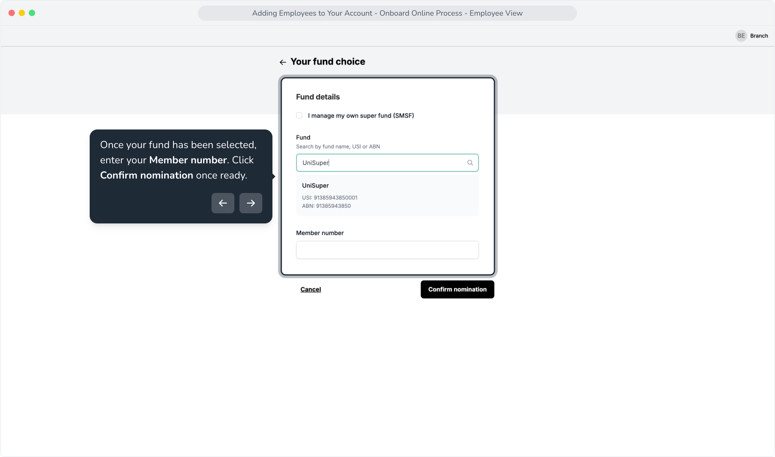Click the Cancel link

tap(311, 289)
